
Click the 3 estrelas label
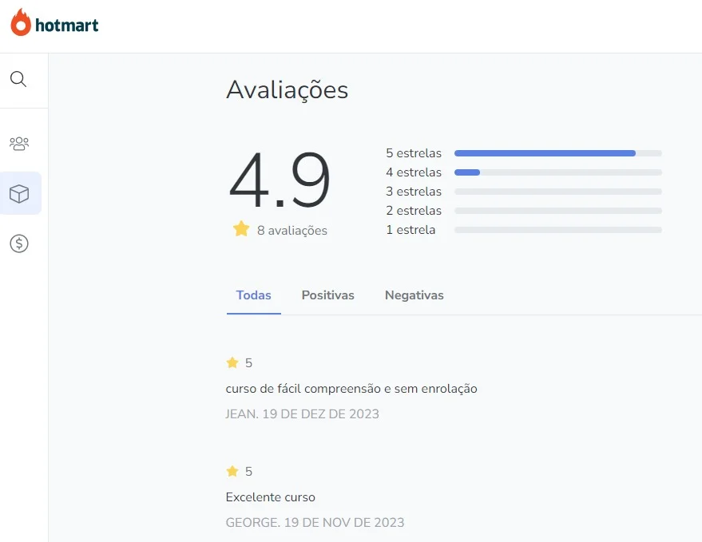(x=414, y=192)
